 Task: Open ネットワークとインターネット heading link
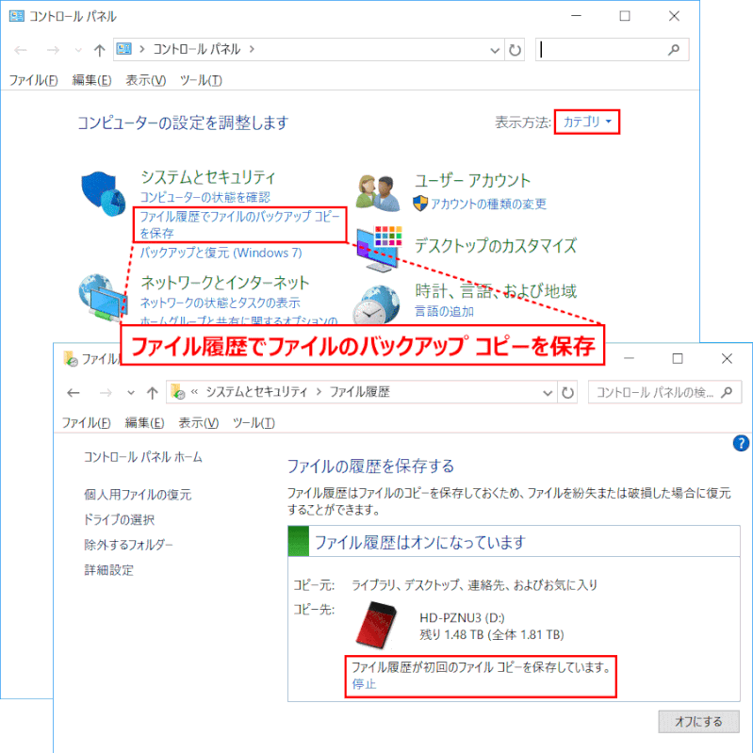pos(225,283)
